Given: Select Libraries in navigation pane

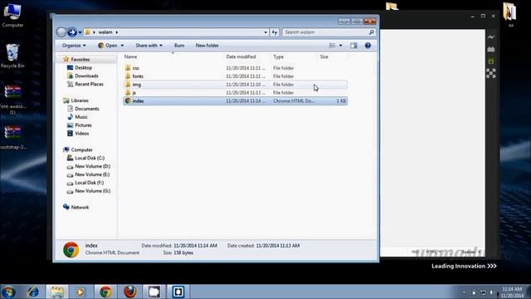Looking at the screenshot, I should (x=80, y=100).
